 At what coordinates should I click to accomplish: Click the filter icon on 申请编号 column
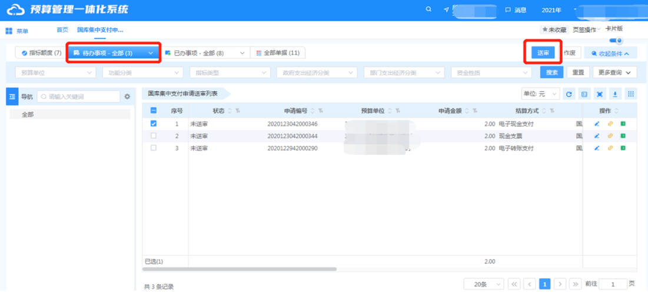click(320, 111)
